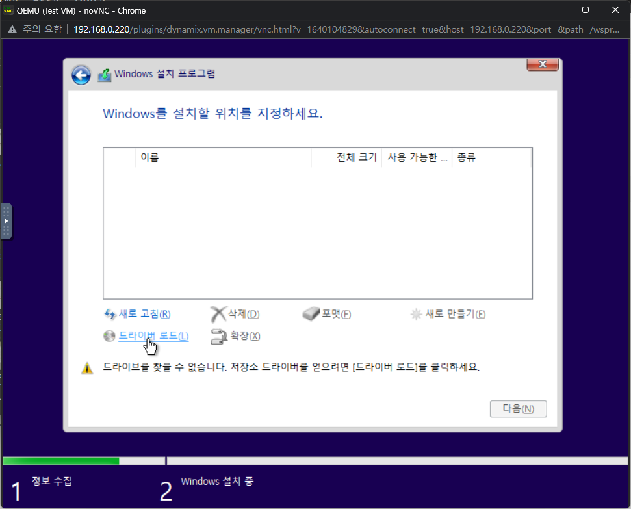Click the new partition star icon
This screenshot has height=509, width=631.
coord(416,314)
